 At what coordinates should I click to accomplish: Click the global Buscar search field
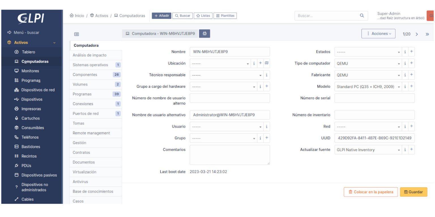coord(326,16)
